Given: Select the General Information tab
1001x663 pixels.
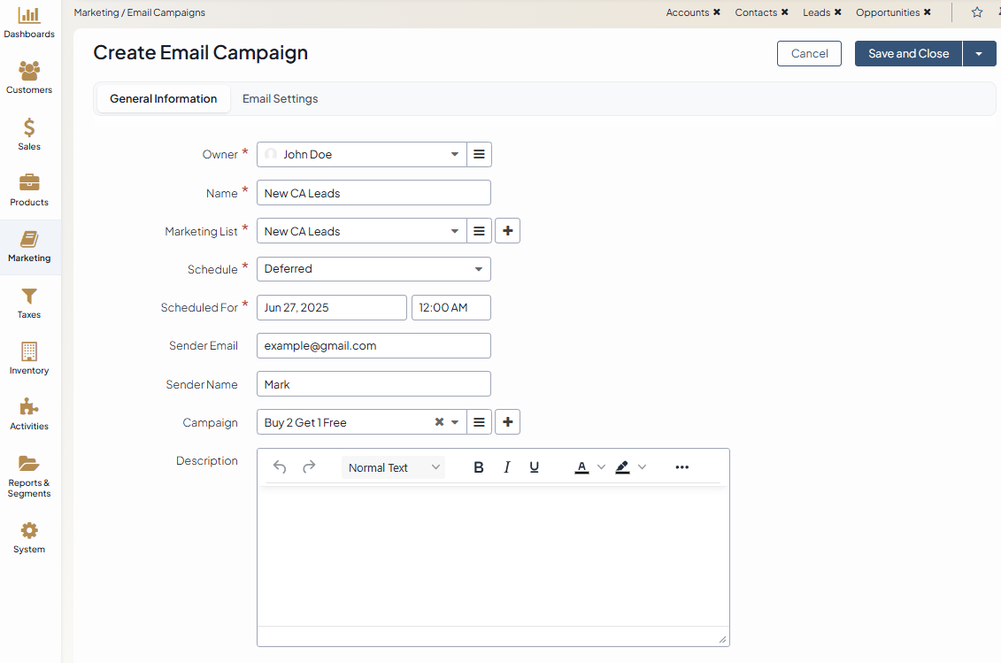Looking at the screenshot, I should click(163, 99).
